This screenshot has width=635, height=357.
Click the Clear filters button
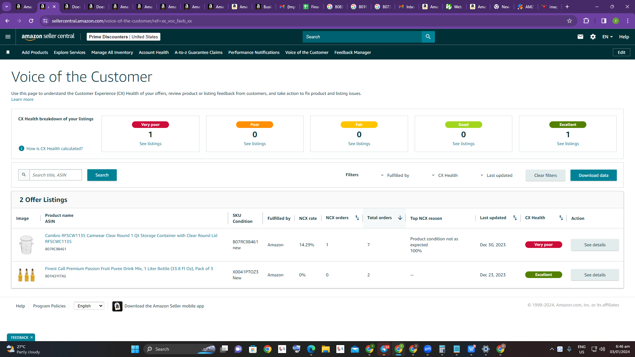(545, 176)
